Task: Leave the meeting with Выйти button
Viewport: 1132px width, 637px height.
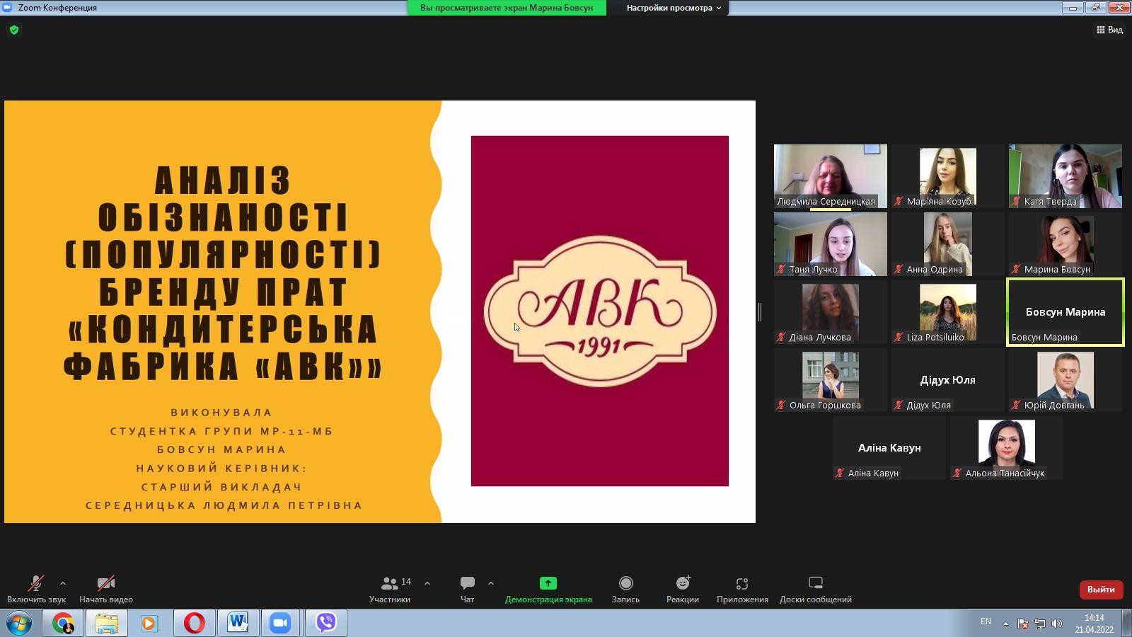Action: point(1101,590)
